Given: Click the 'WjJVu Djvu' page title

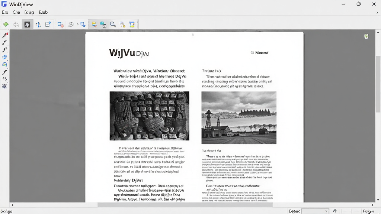Looking at the screenshot, I should pos(129,53).
